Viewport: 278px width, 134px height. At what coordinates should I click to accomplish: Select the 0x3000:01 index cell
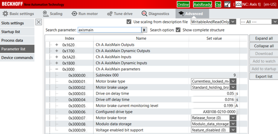pos(77,82)
